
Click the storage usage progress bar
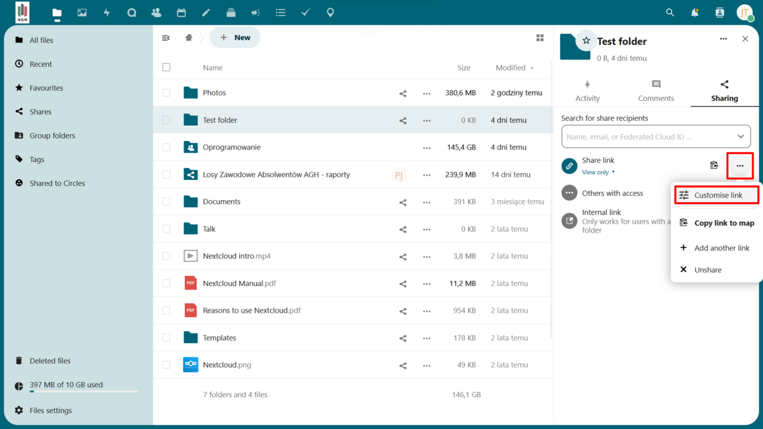click(x=84, y=392)
